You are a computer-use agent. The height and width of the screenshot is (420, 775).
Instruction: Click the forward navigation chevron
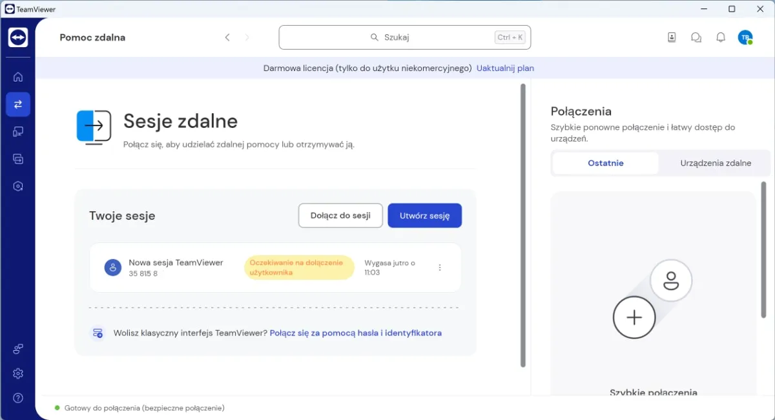click(x=247, y=37)
